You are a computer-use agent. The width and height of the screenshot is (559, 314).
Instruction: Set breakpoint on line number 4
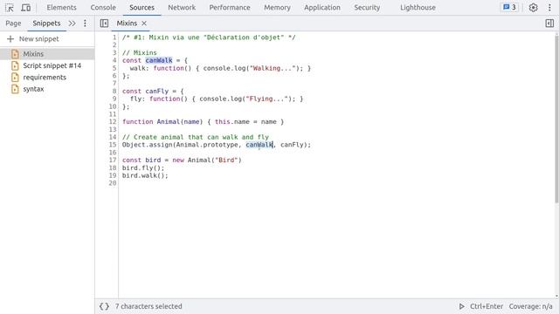[114, 60]
